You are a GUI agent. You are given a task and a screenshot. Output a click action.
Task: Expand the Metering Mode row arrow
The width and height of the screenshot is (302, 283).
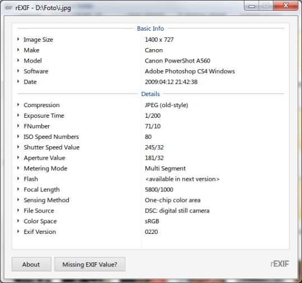18,168
